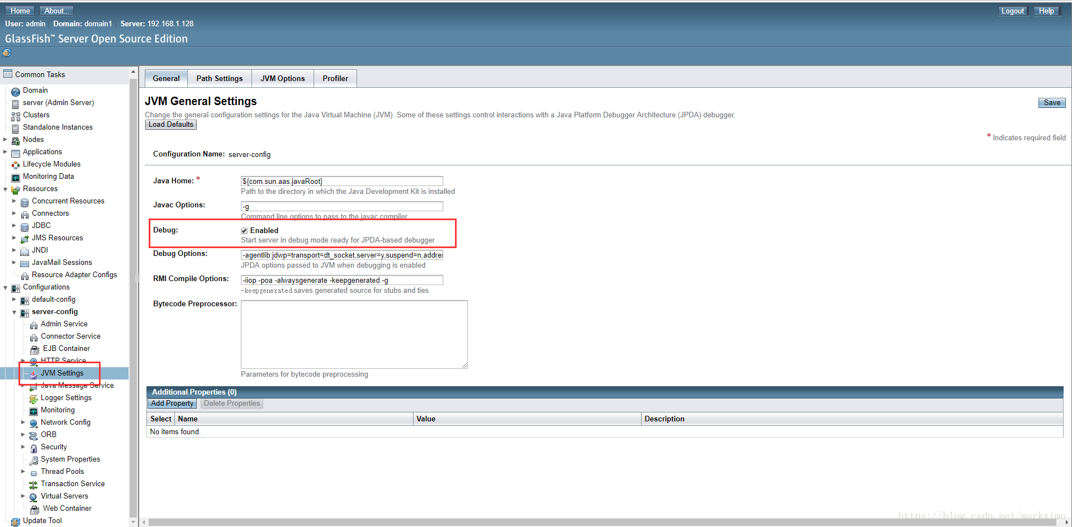The image size is (1072, 527).
Task: Expand the Connectors node
Action: tap(14, 213)
